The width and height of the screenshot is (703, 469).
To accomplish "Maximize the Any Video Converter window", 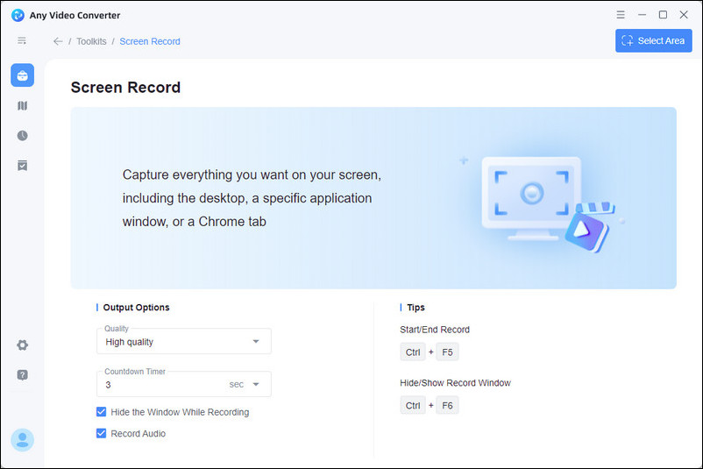I will [x=663, y=15].
